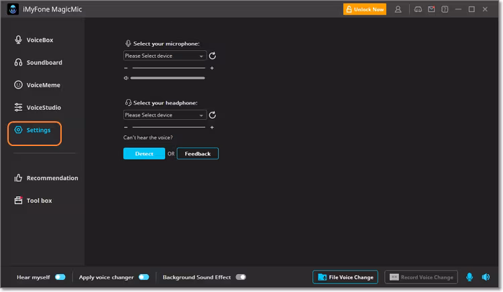Image resolution: width=503 pixels, height=292 pixels.
Task: Click the Can't hear the voice? text
Action: pyautogui.click(x=148, y=138)
